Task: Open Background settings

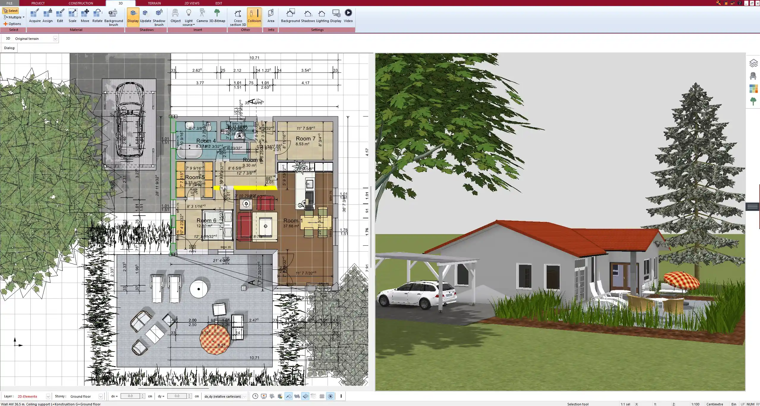Action: (x=290, y=16)
